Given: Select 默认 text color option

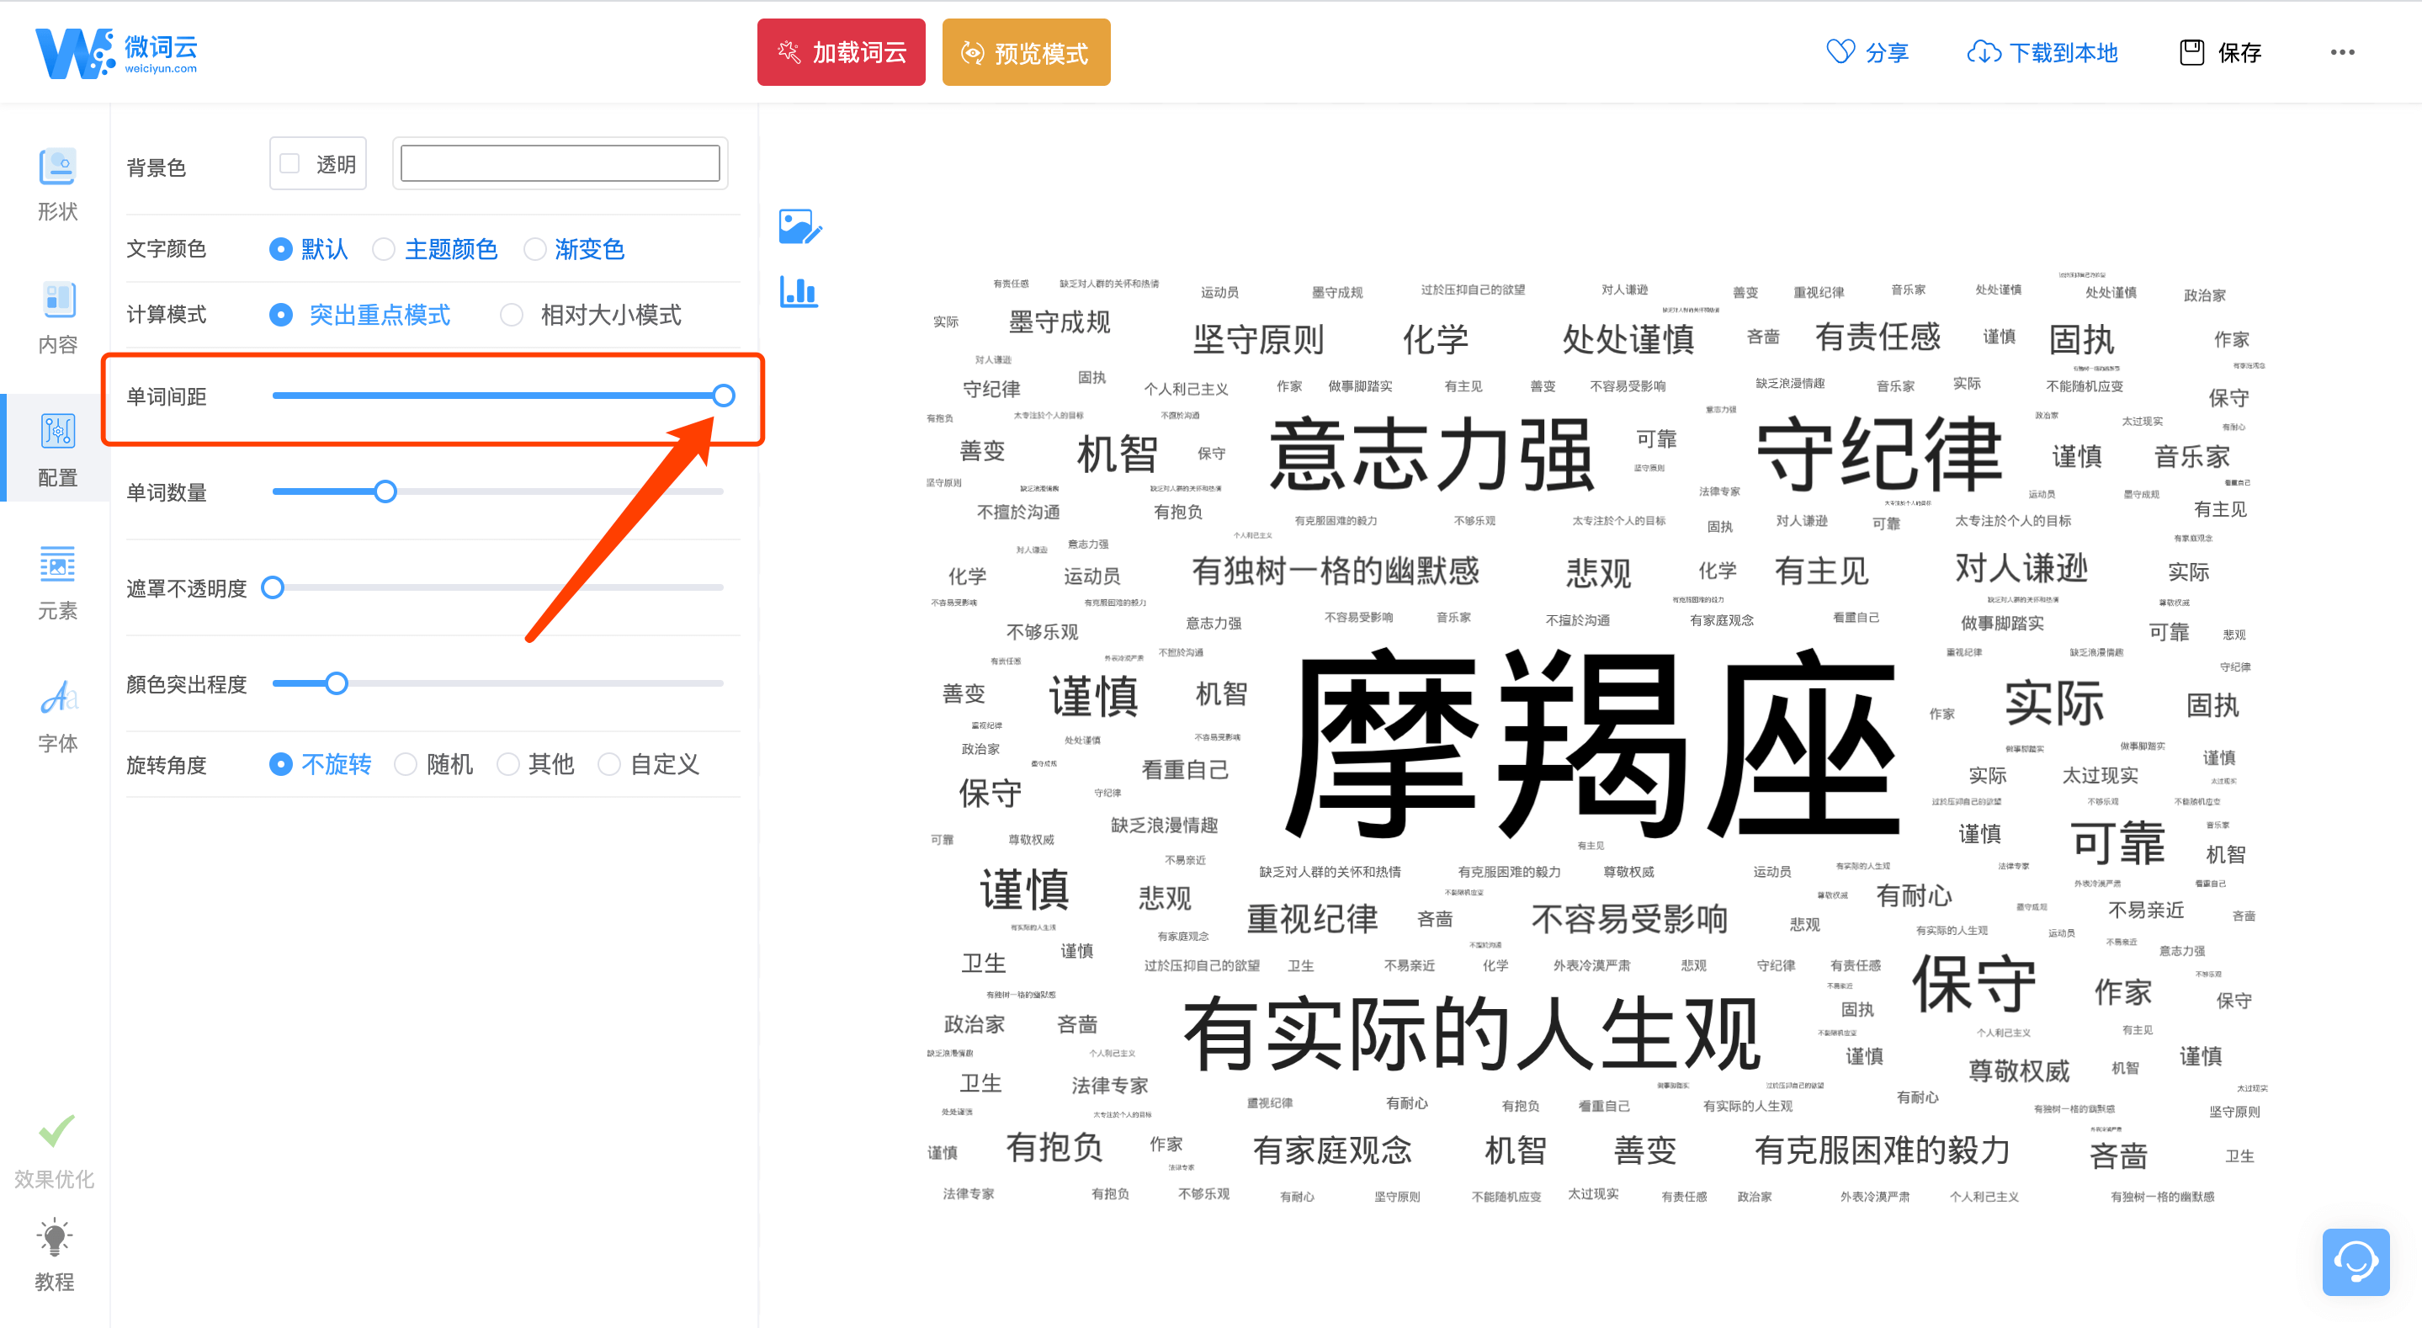Looking at the screenshot, I should (308, 248).
